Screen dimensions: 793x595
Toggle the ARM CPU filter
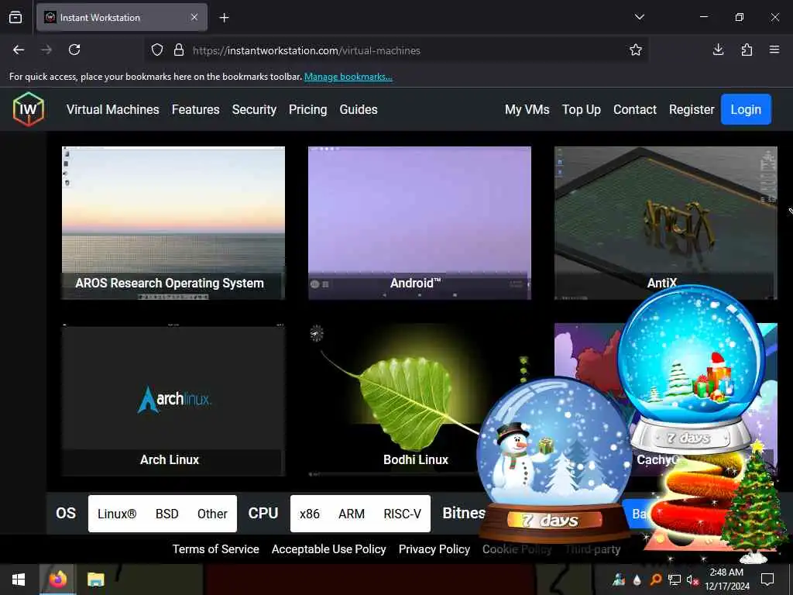point(352,514)
